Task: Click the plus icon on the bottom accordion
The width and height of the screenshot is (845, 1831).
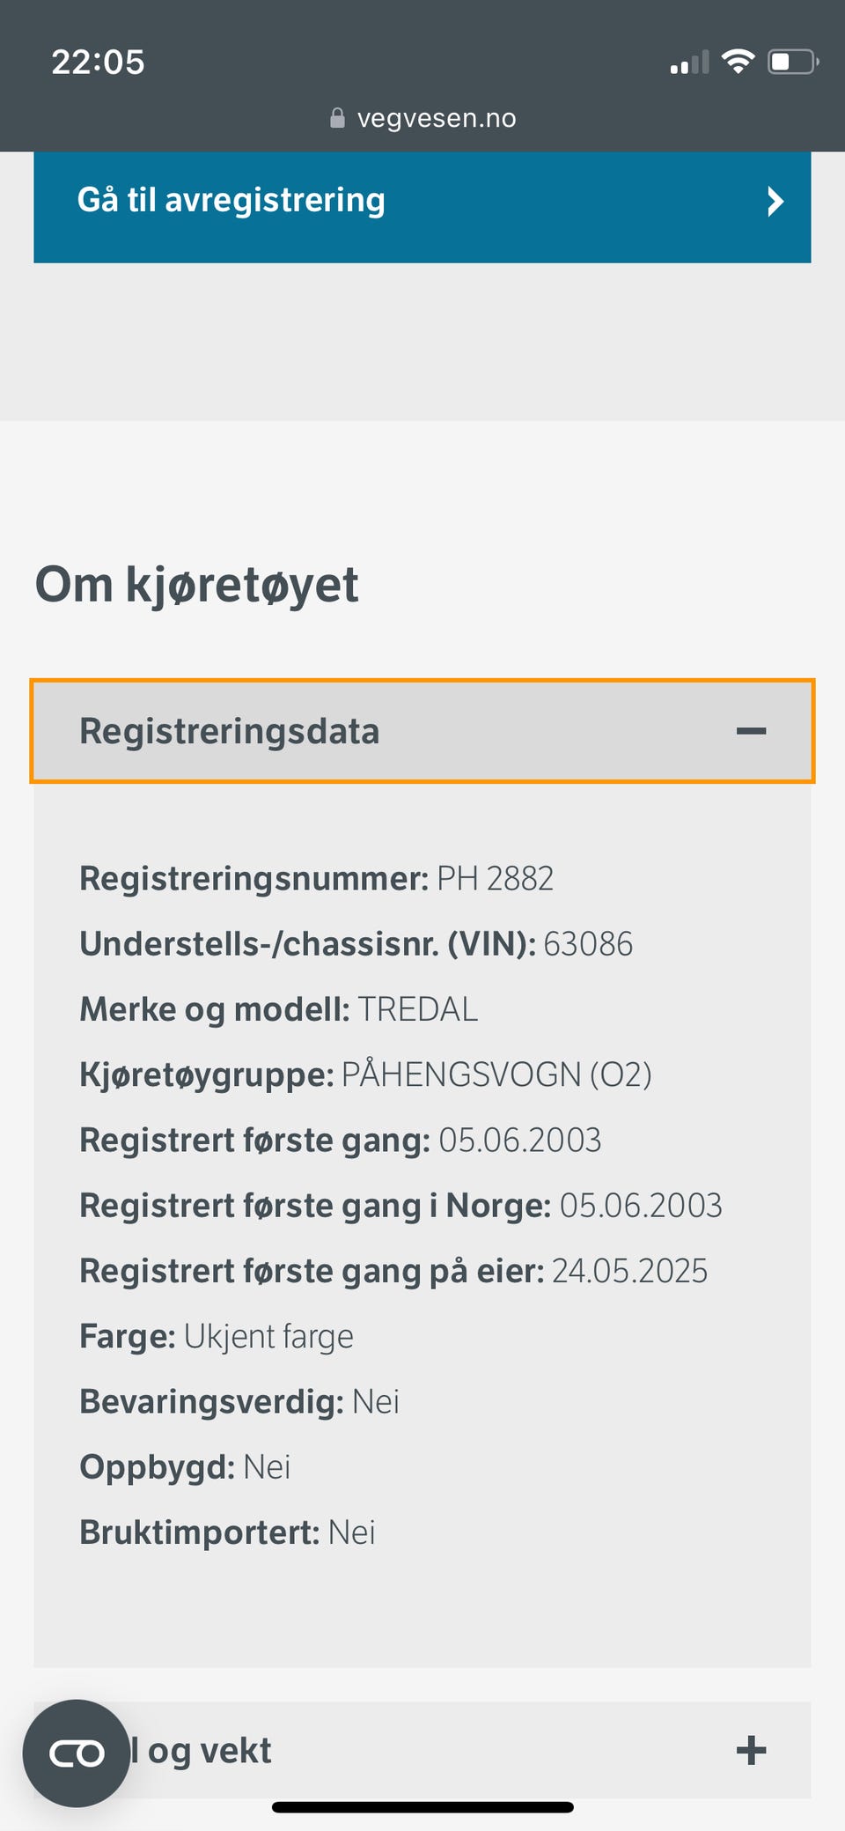Action: point(751,1750)
